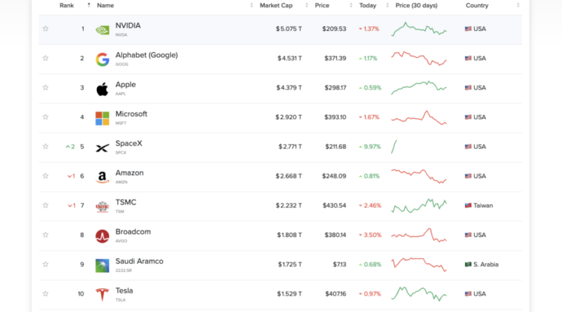Viewport: 562px width, 312px height.
Task: Click NVIDIA's 30-day price sparkline
Action: click(x=419, y=29)
